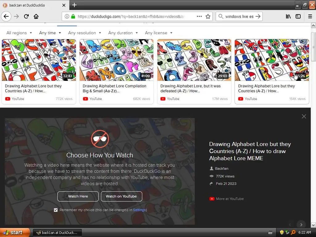316x237 pixels.
Task: Click the 682K views label
Action: pos(141,99)
